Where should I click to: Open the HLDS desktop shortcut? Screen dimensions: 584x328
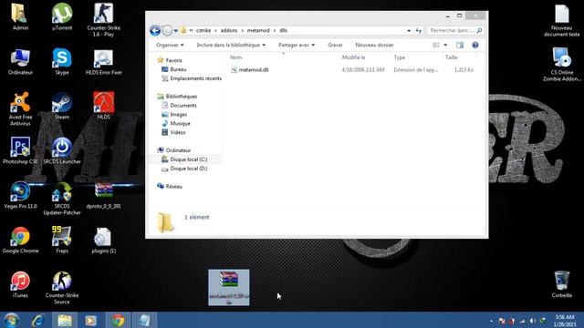point(103,107)
